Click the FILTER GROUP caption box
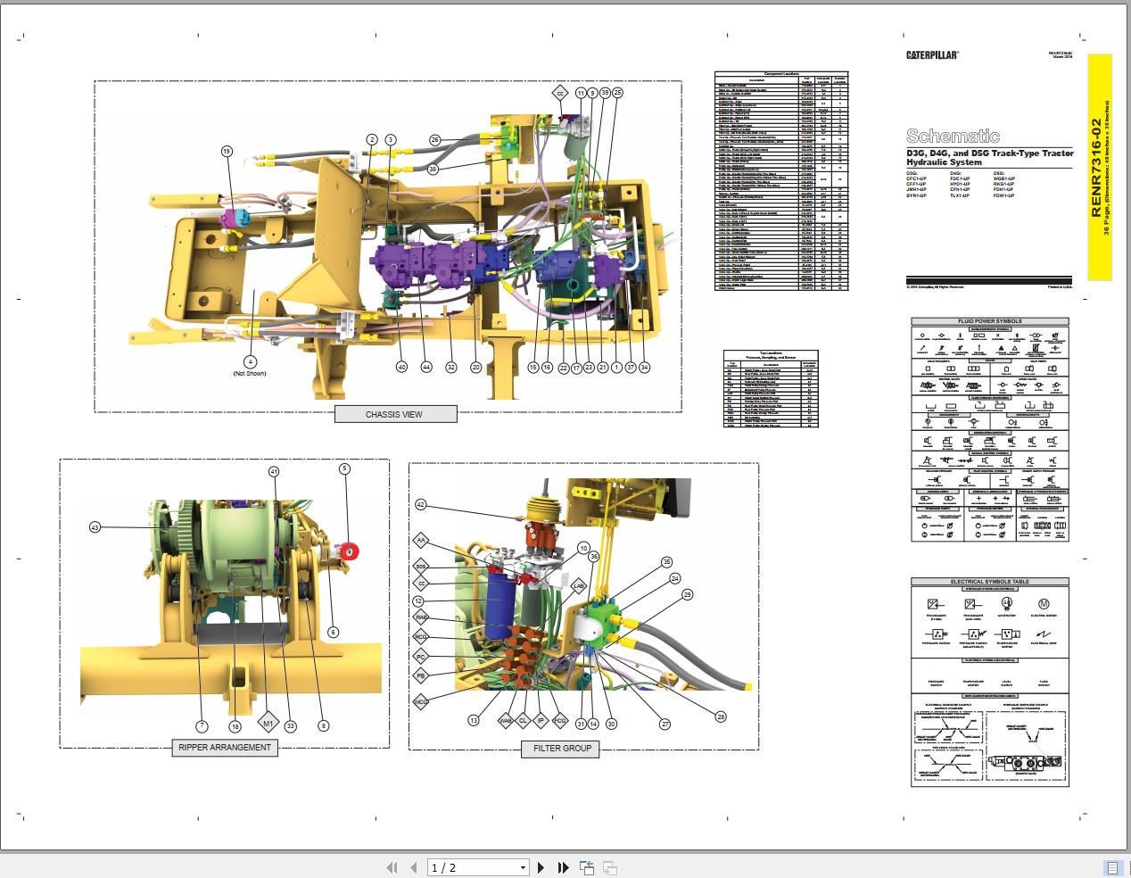Screen dimensions: 1131x878 tap(560, 750)
